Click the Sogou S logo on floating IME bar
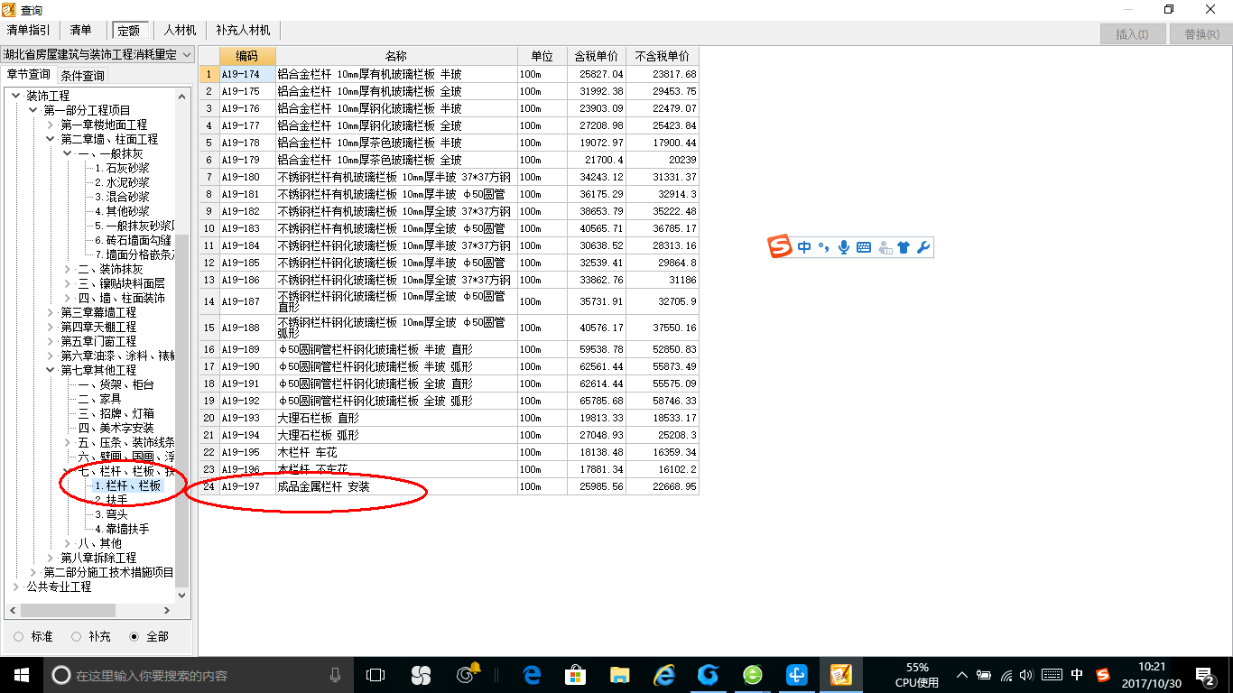 780,246
